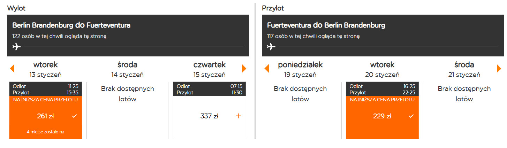Select the środa 21 styczeń date

point(464,69)
